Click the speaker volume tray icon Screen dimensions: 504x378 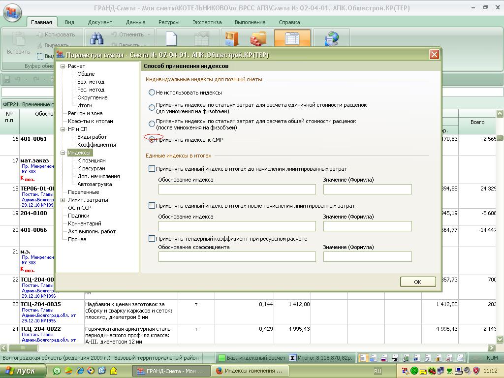coord(467,371)
